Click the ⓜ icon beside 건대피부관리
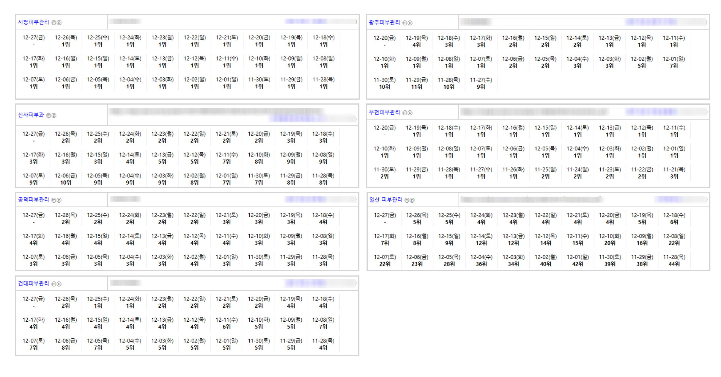721x377 pixels. (54, 284)
